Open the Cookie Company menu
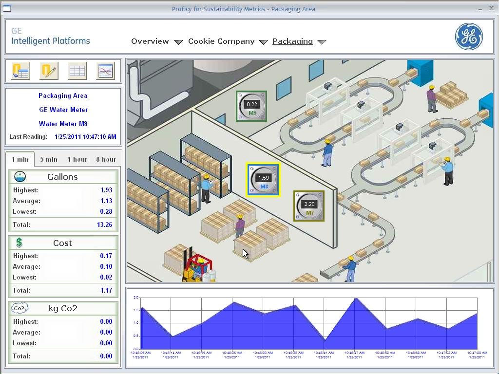Image resolution: width=499 pixels, height=374 pixels. click(x=221, y=41)
